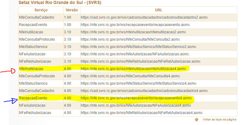The image size is (246, 125).
Task: Click the highlighted recepcaoevento4.asmx URL
Action: (136, 98)
